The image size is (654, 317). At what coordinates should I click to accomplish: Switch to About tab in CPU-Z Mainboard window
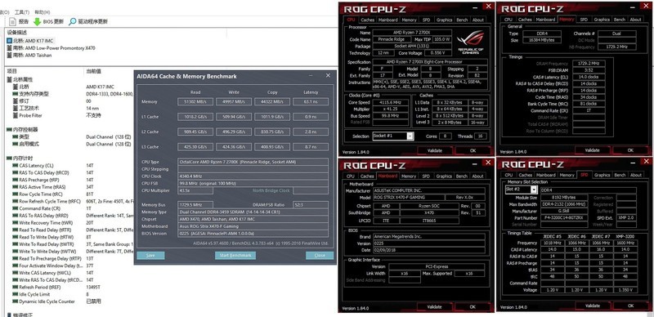point(477,176)
